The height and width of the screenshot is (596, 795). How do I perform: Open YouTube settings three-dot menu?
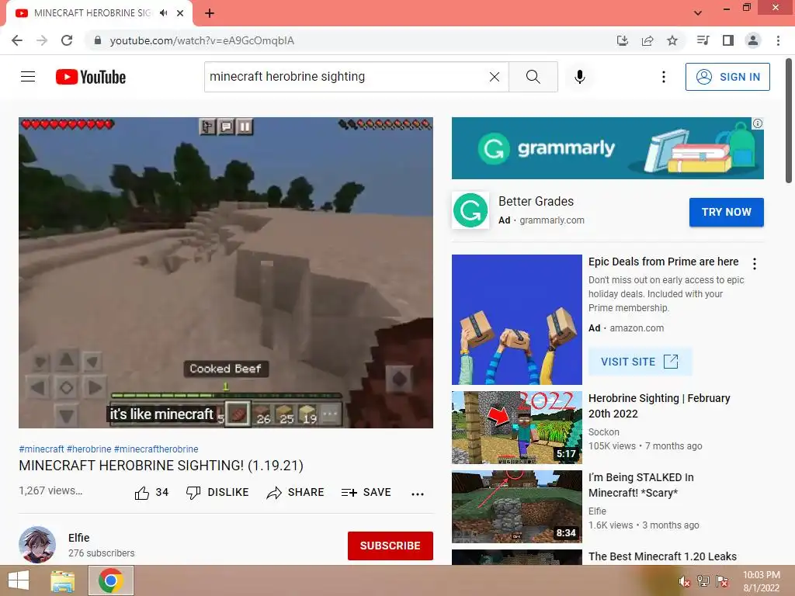[663, 77]
